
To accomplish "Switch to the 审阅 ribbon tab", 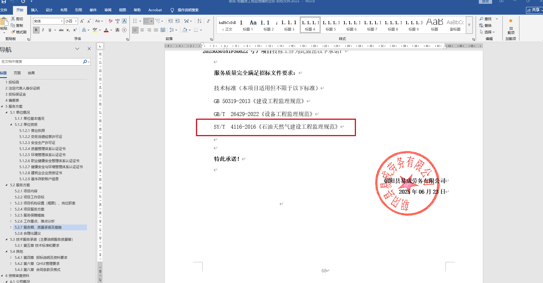I will pos(108,10).
